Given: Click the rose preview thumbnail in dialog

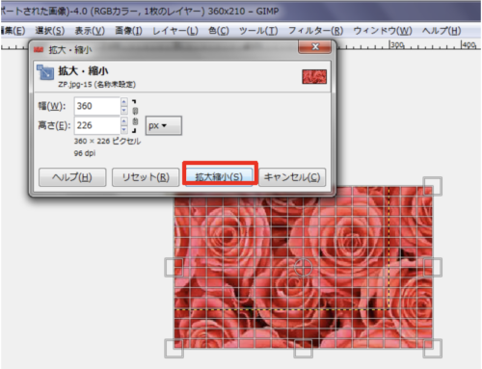Looking at the screenshot, I should tap(314, 77).
